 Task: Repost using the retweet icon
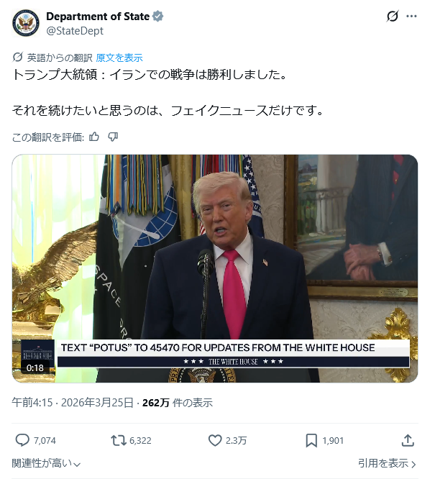coord(119,440)
